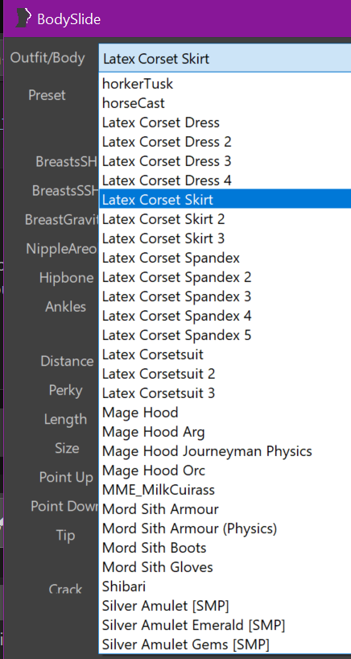
Task: Choose Latex Corset Spandex 2 outfit
Action: coord(225,277)
